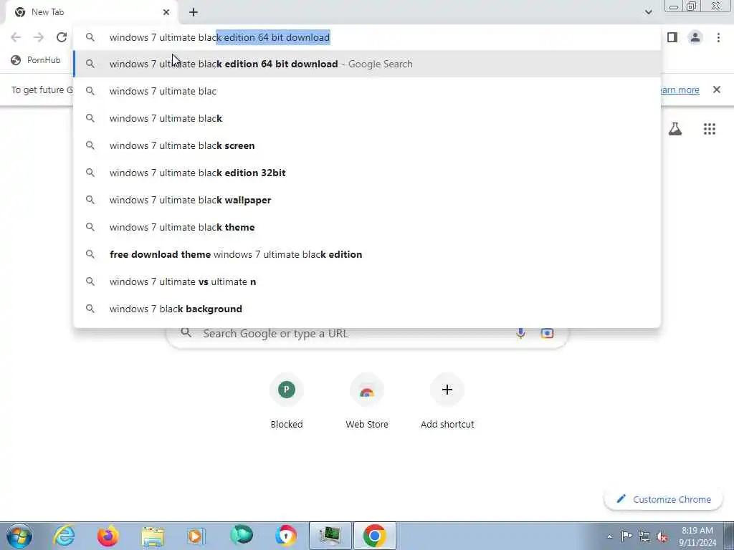Open a new tab with the plus button

pos(194,12)
